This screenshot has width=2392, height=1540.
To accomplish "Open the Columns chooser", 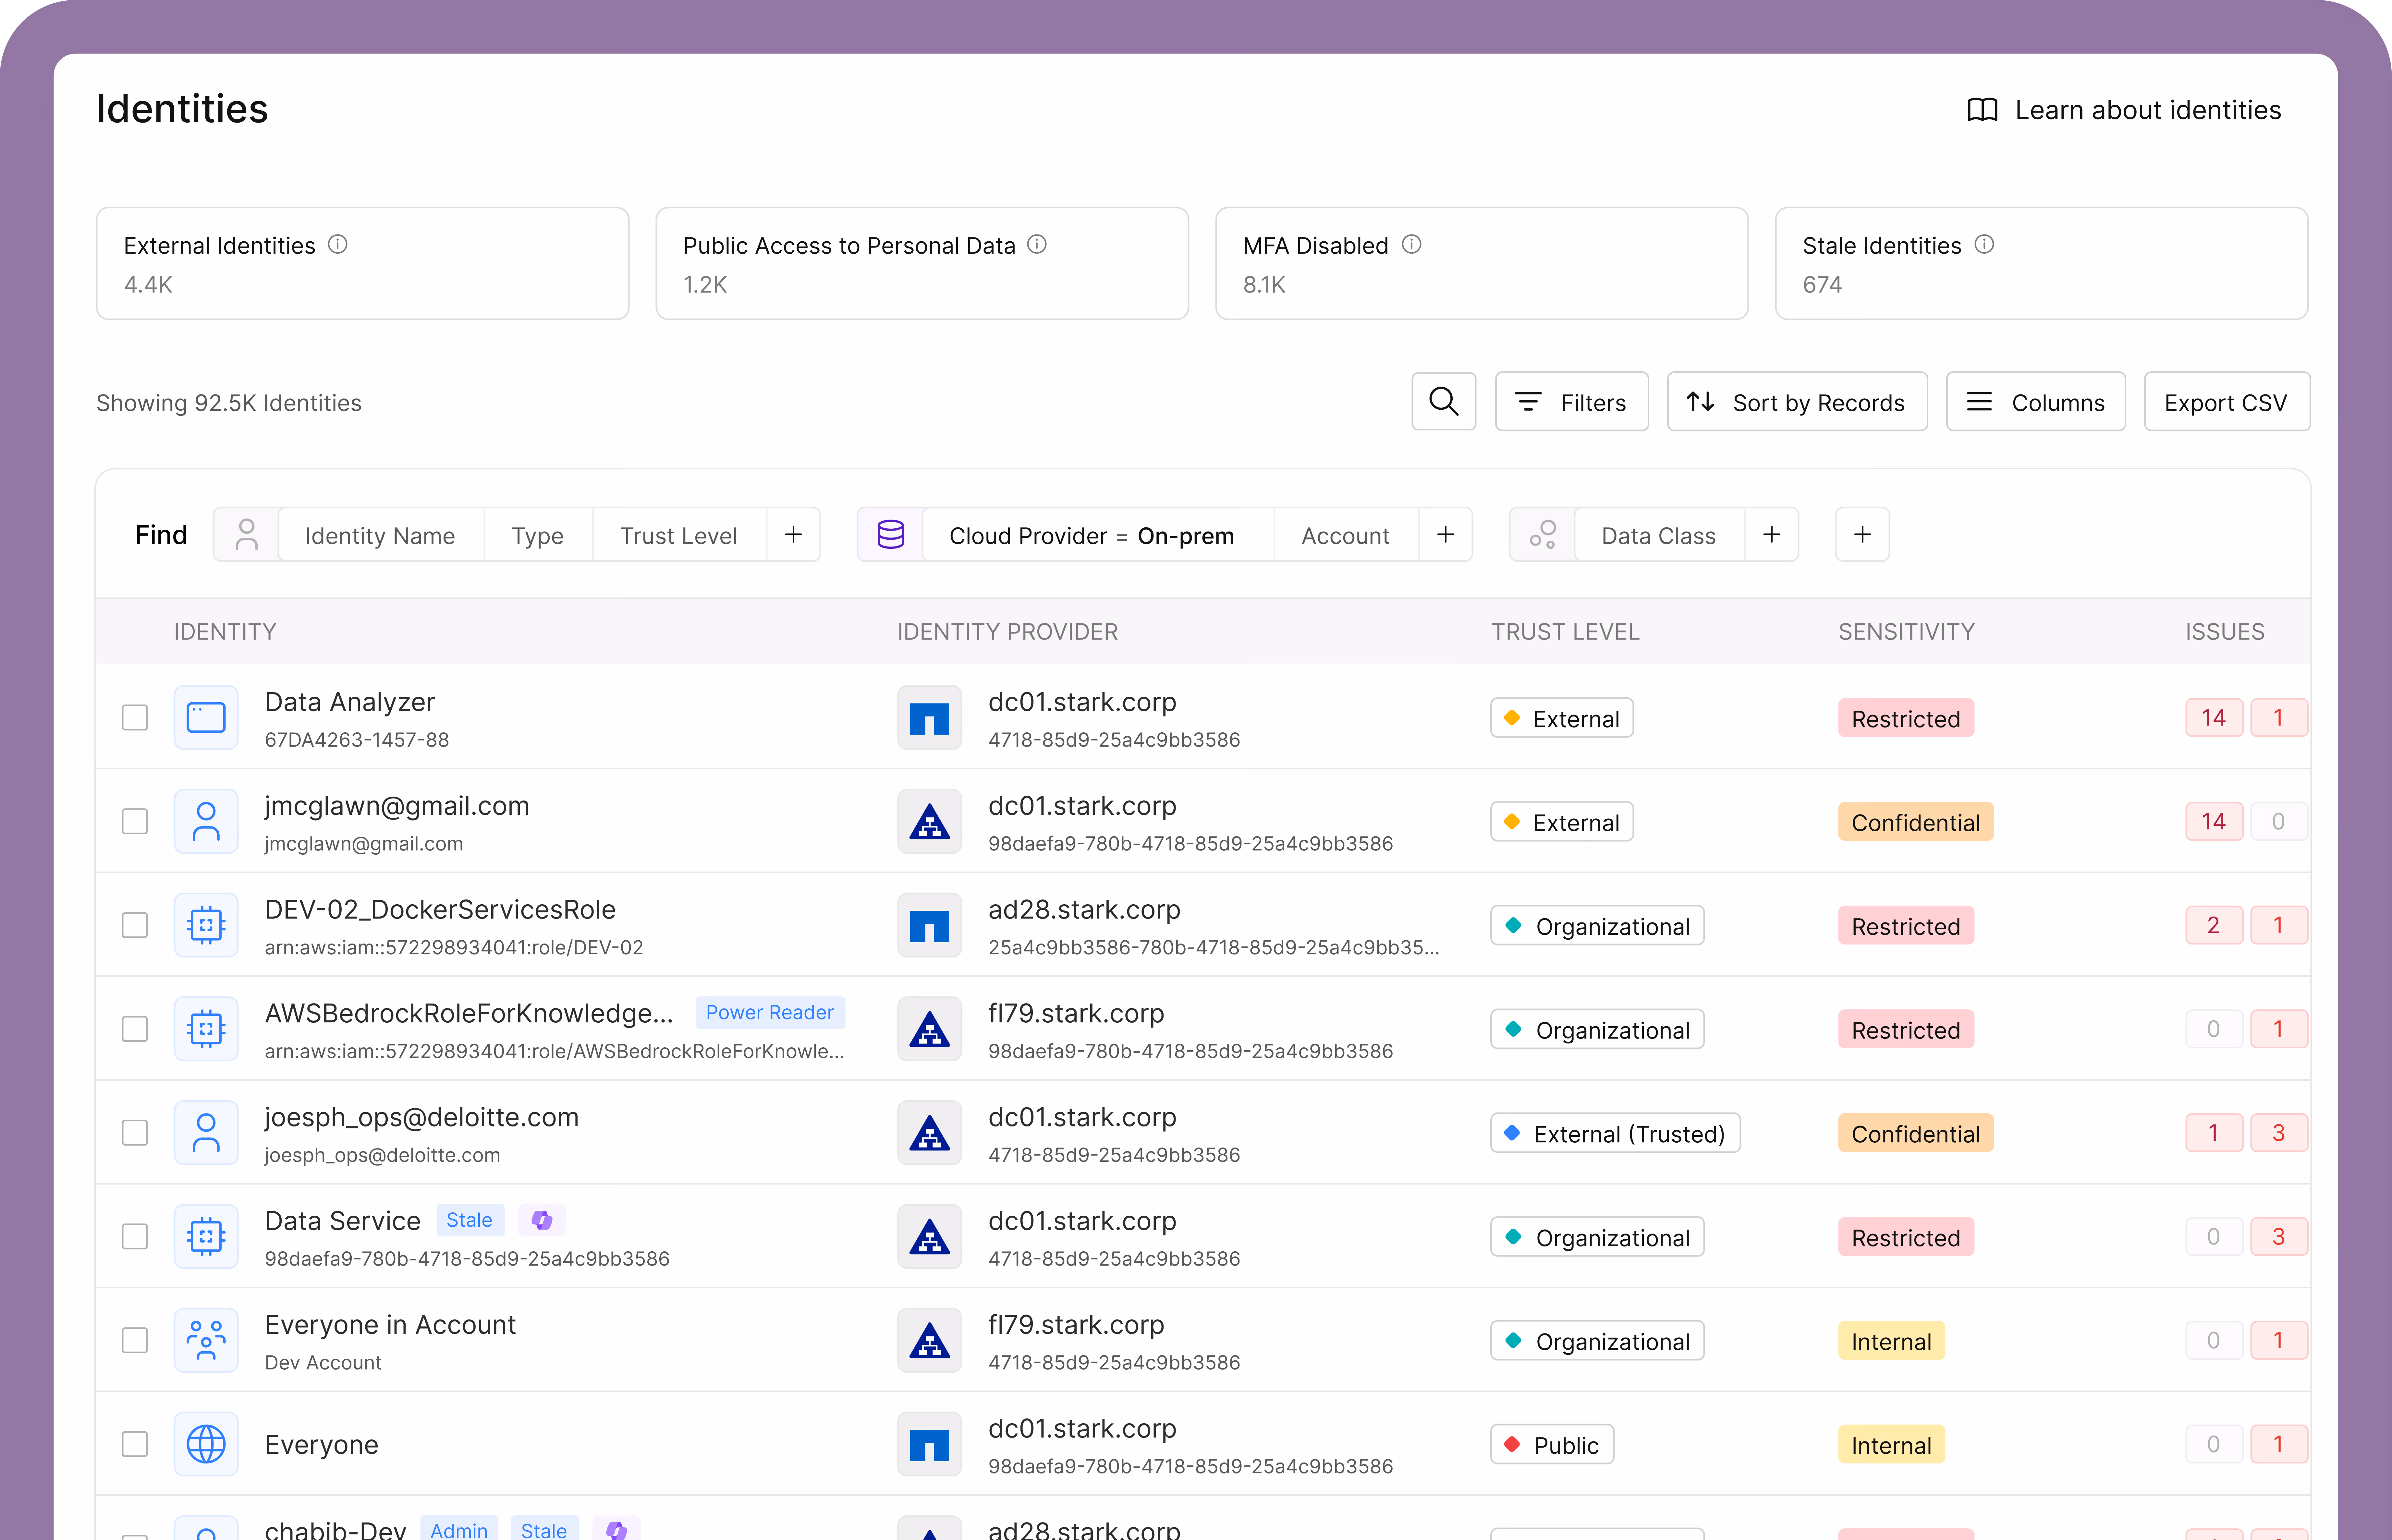I will pyautogui.click(x=2035, y=402).
